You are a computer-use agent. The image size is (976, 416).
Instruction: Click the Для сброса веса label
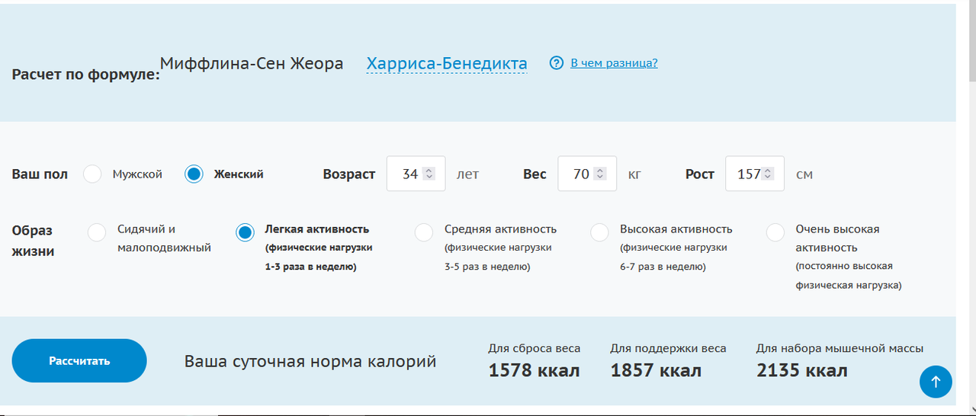coord(535,348)
